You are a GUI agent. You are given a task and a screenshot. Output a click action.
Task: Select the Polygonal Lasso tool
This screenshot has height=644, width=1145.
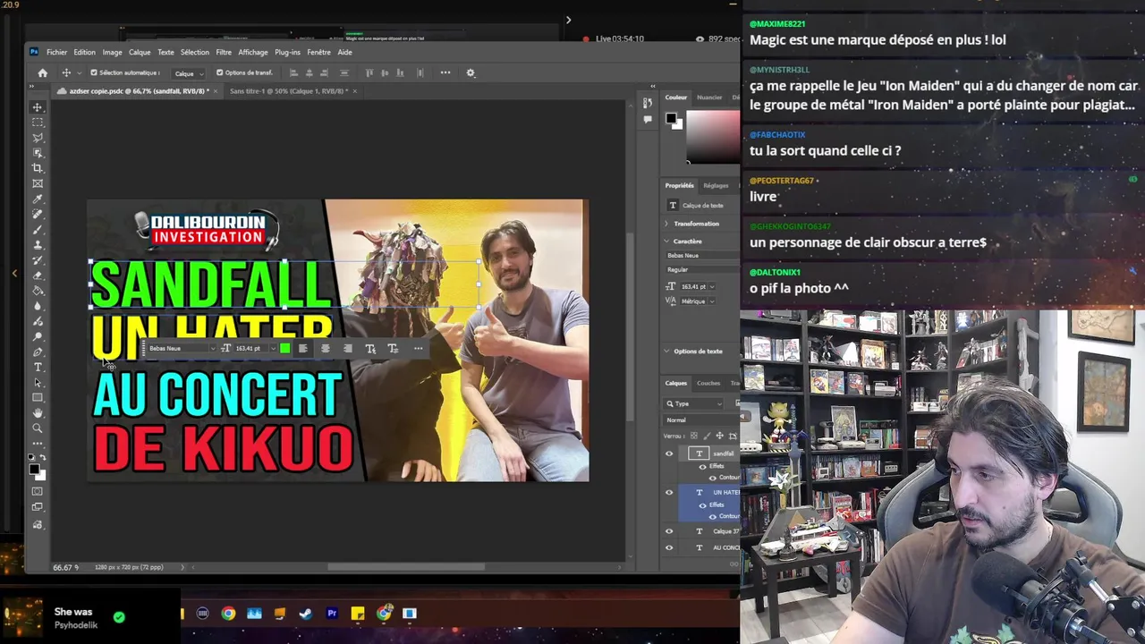click(x=38, y=138)
